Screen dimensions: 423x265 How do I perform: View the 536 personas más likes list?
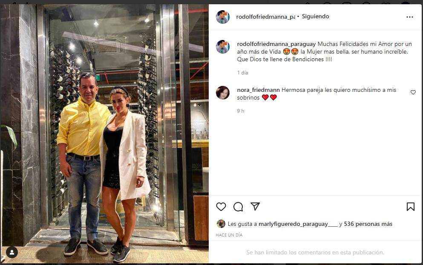click(x=368, y=224)
